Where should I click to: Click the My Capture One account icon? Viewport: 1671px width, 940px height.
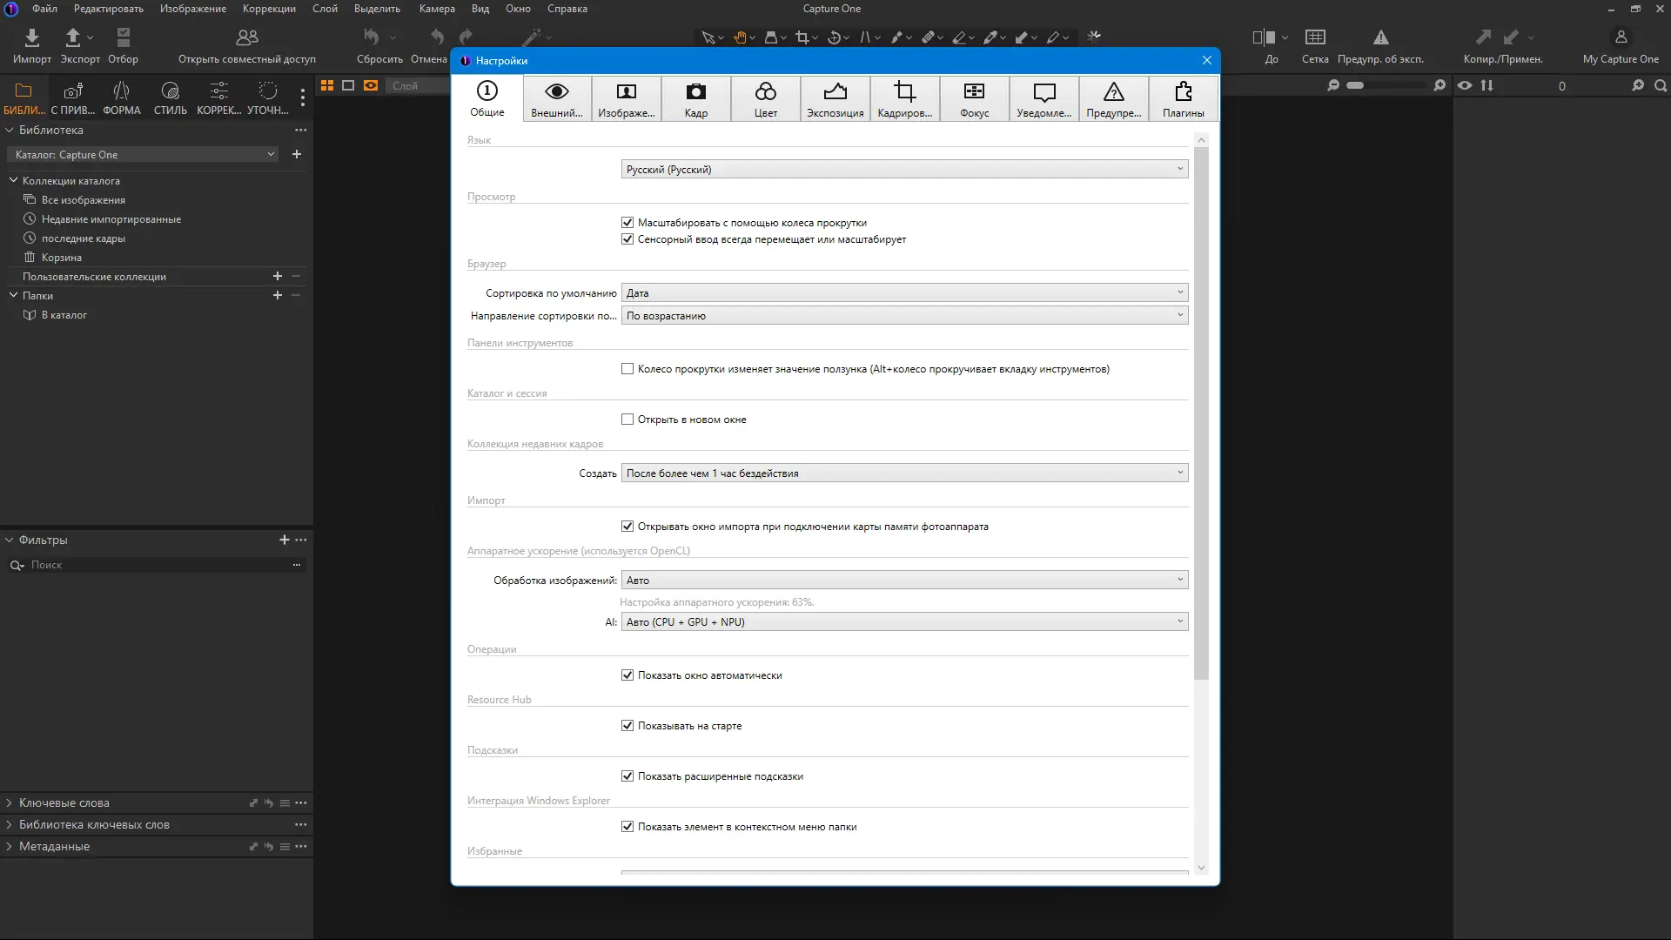(x=1621, y=37)
